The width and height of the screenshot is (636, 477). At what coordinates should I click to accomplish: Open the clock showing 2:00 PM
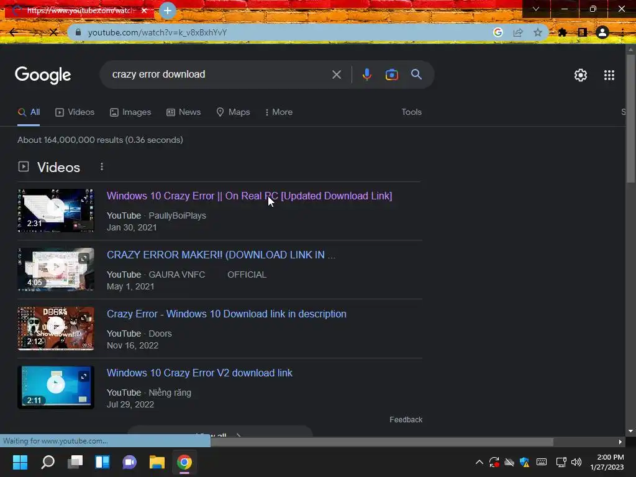click(607, 462)
